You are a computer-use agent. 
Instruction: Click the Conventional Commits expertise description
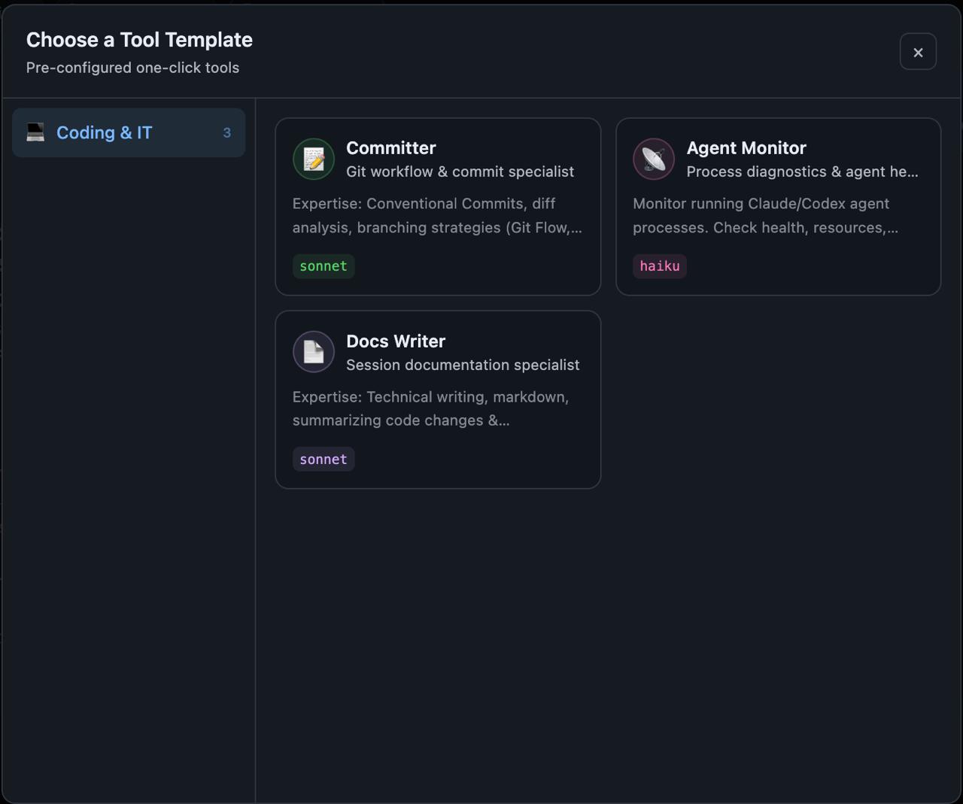(x=436, y=215)
